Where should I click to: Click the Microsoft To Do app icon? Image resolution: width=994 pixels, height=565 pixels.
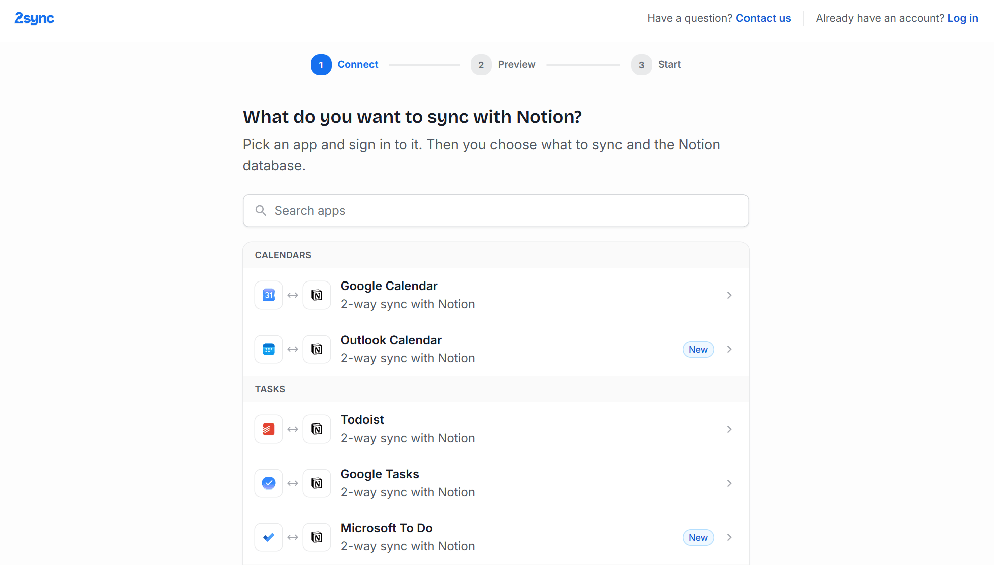(269, 537)
